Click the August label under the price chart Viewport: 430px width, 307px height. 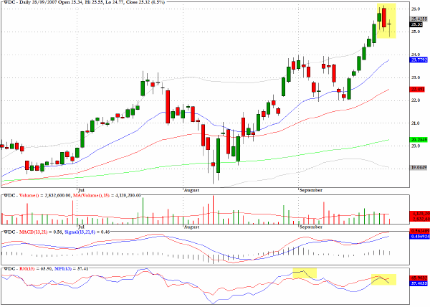click(191, 190)
